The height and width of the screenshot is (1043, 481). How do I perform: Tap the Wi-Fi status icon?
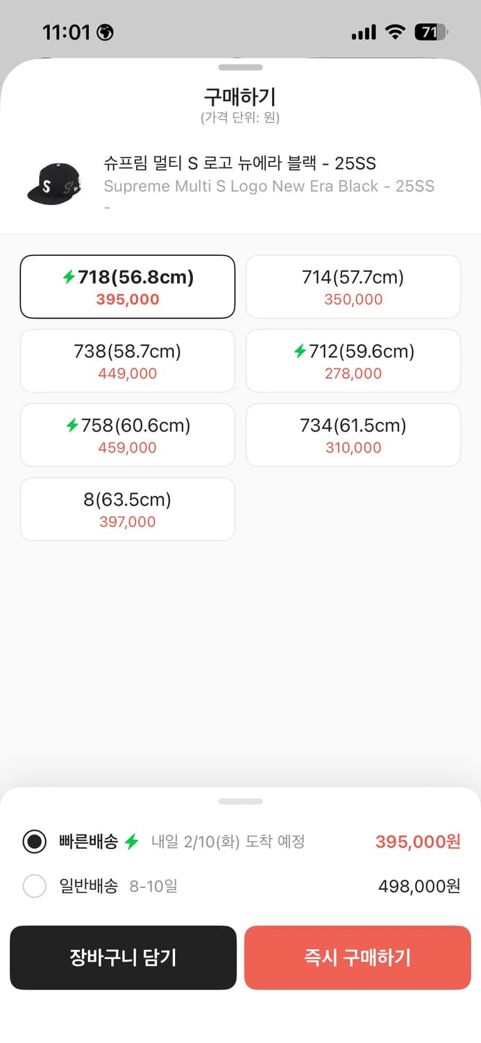tap(396, 32)
